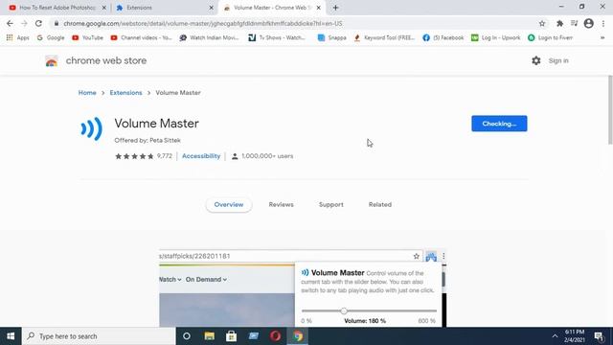Open Microsoft Store from the taskbar
The image size is (613, 345).
click(231, 336)
